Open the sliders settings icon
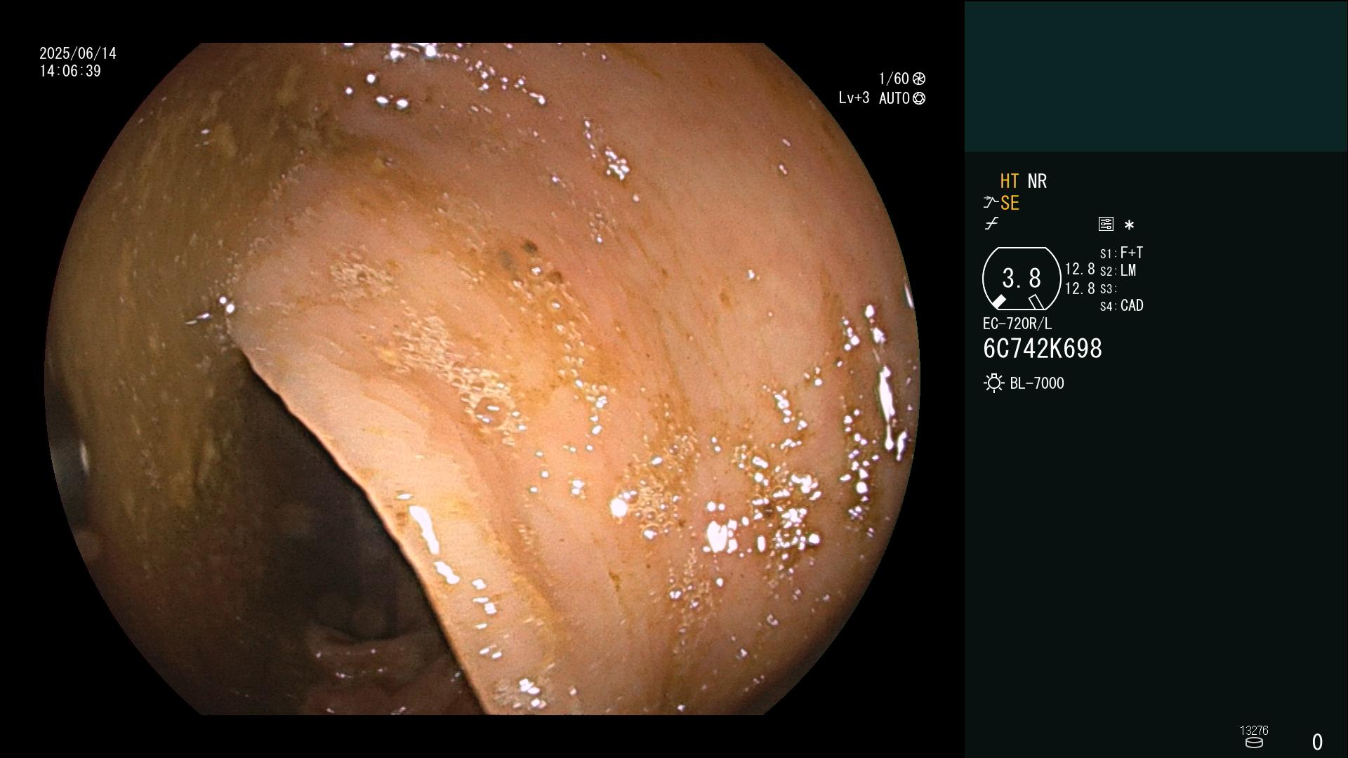The width and height of the screenshot is (1348, 758). pos(1106,224)
